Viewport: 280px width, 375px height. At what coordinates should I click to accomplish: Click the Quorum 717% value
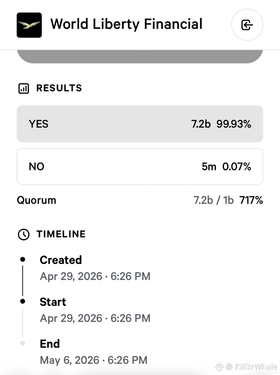tap(251, 200)
